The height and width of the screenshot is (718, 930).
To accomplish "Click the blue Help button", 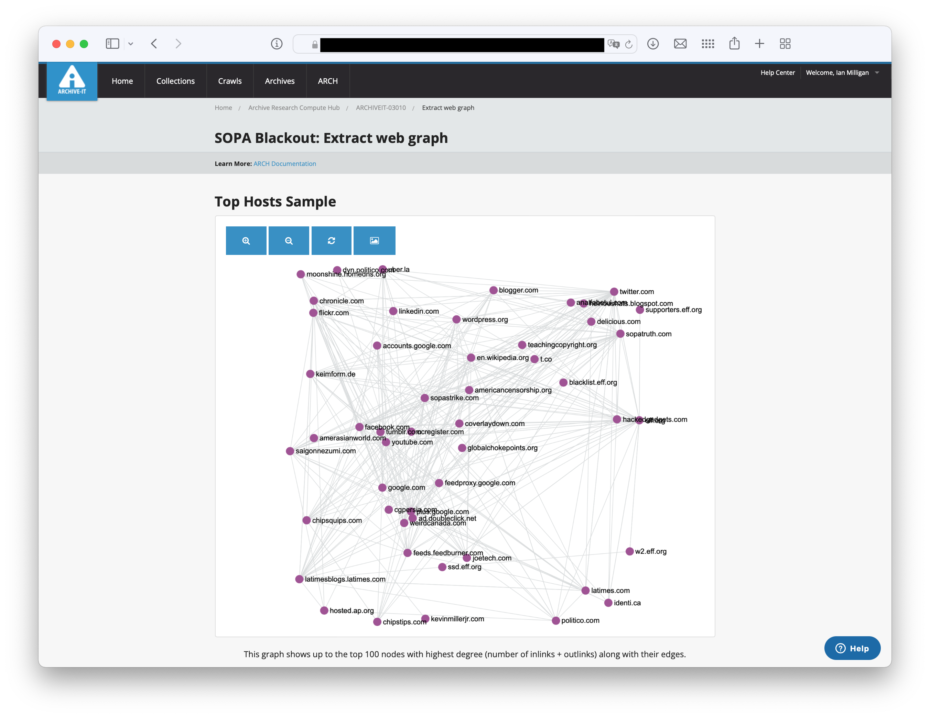I will [852, 648].
